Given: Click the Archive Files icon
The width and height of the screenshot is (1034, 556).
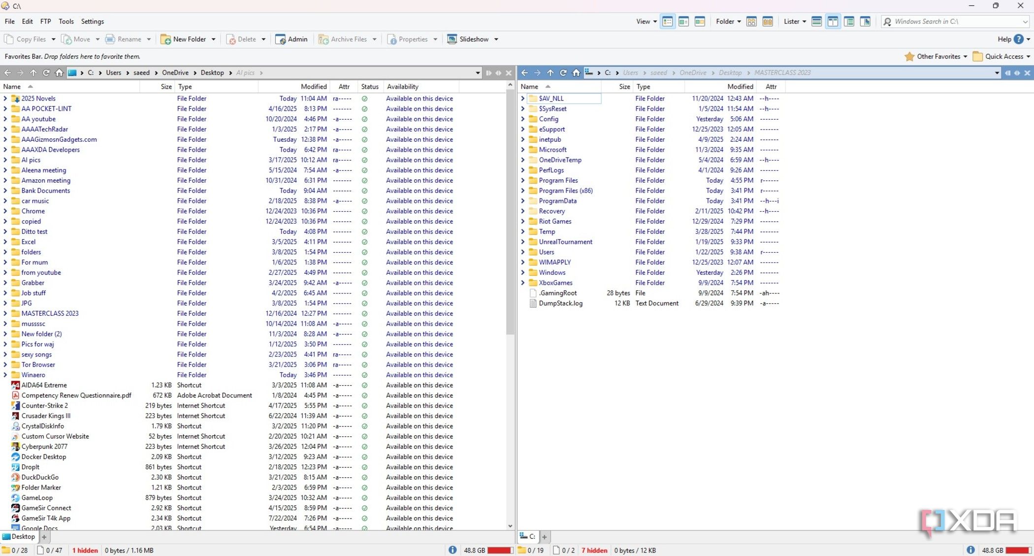Looking at the screenshot, I should click(323, 39).
